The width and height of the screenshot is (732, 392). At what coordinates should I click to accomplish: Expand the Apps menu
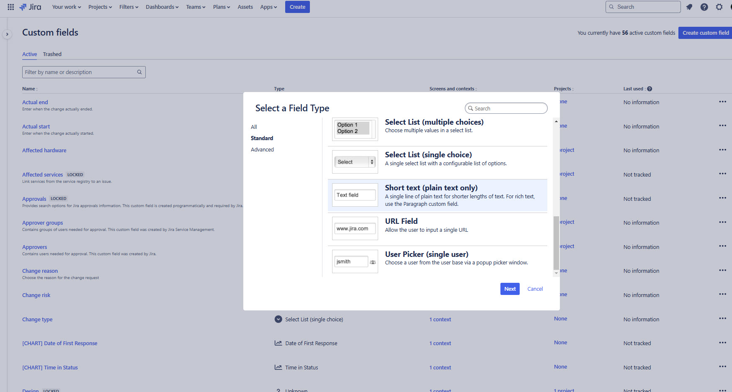tap(268, 7)
